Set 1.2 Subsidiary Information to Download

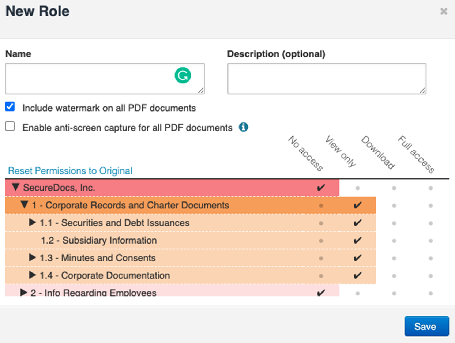coord(394,241)
